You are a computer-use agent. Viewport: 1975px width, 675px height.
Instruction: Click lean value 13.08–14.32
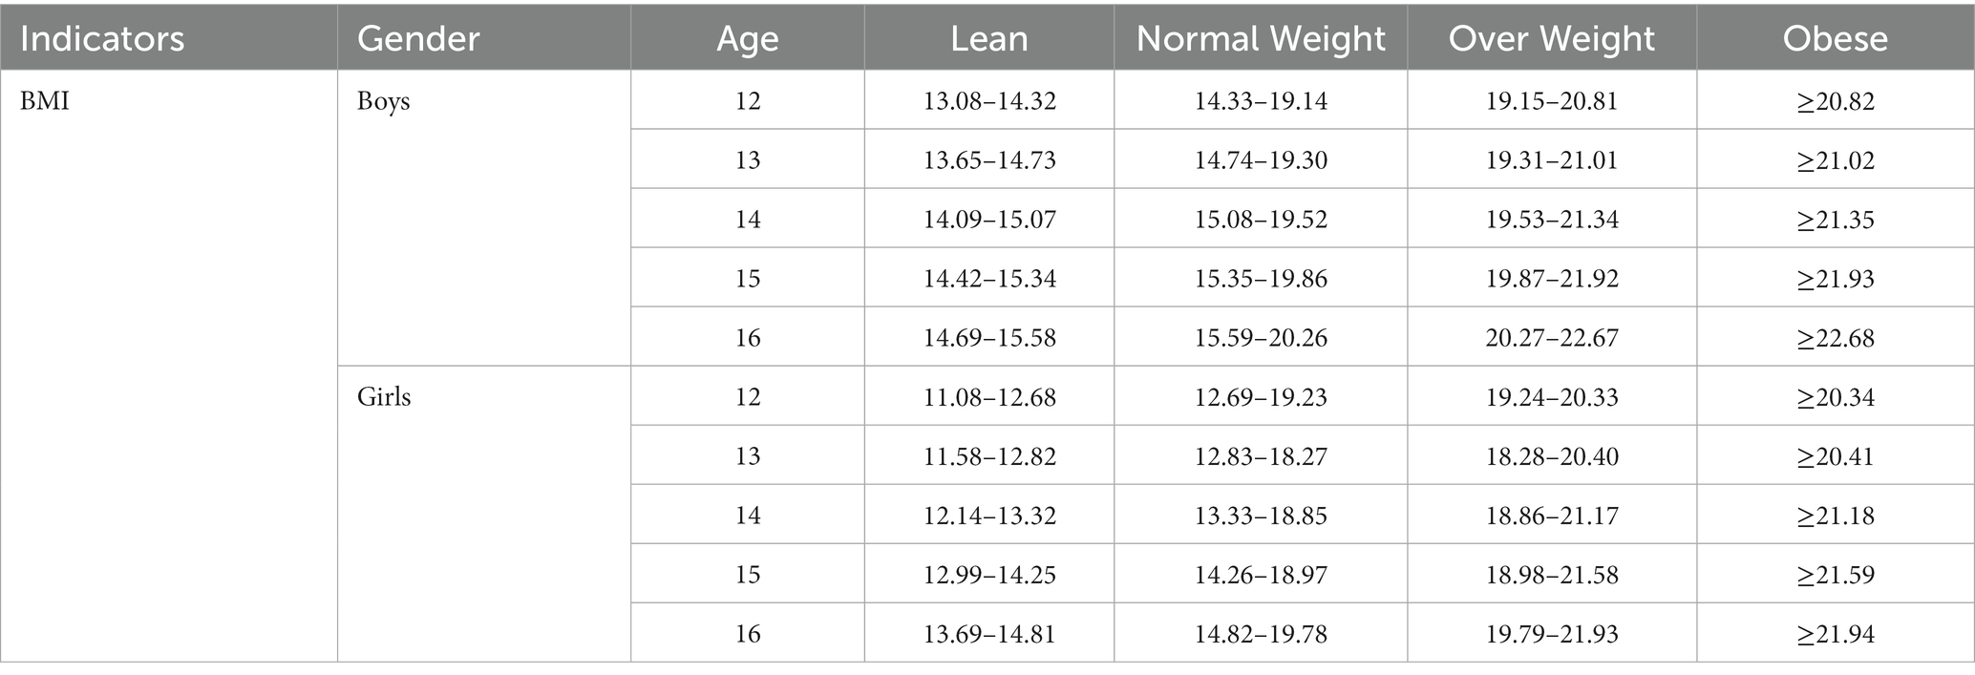(989, 101)
